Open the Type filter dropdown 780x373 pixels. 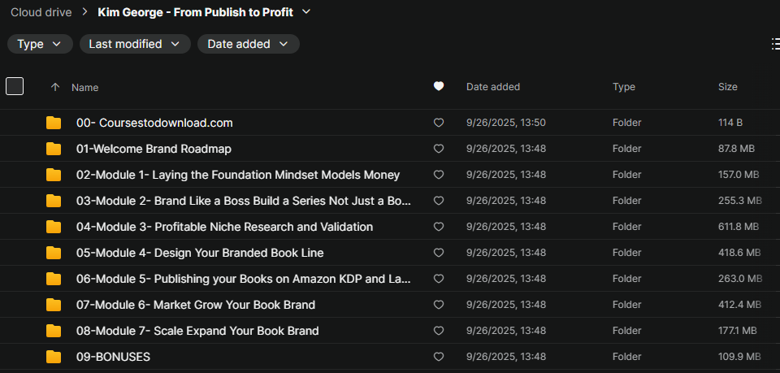(x=40, y=44)
